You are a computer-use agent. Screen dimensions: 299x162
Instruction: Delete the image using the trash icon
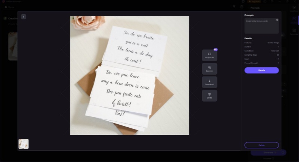(209, 96)
